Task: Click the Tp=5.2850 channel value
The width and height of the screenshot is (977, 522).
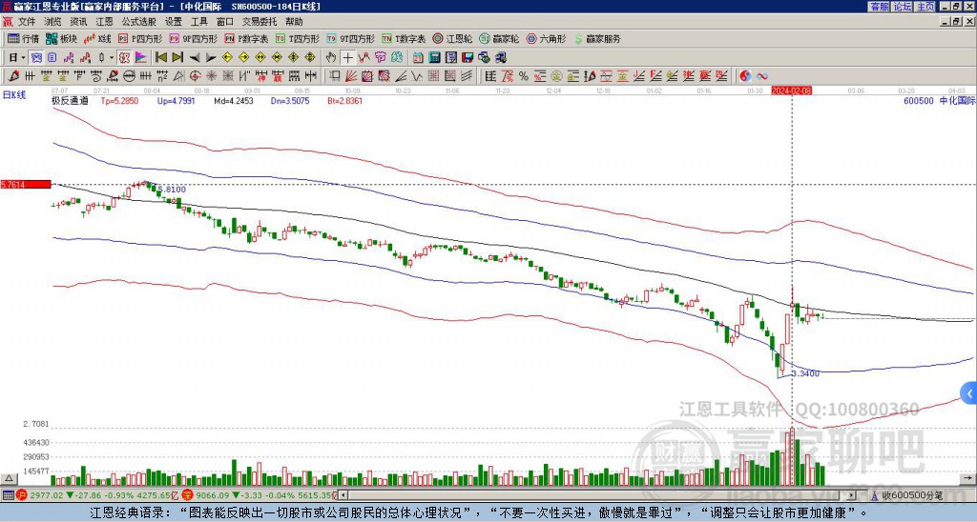Action: [119, 100]
